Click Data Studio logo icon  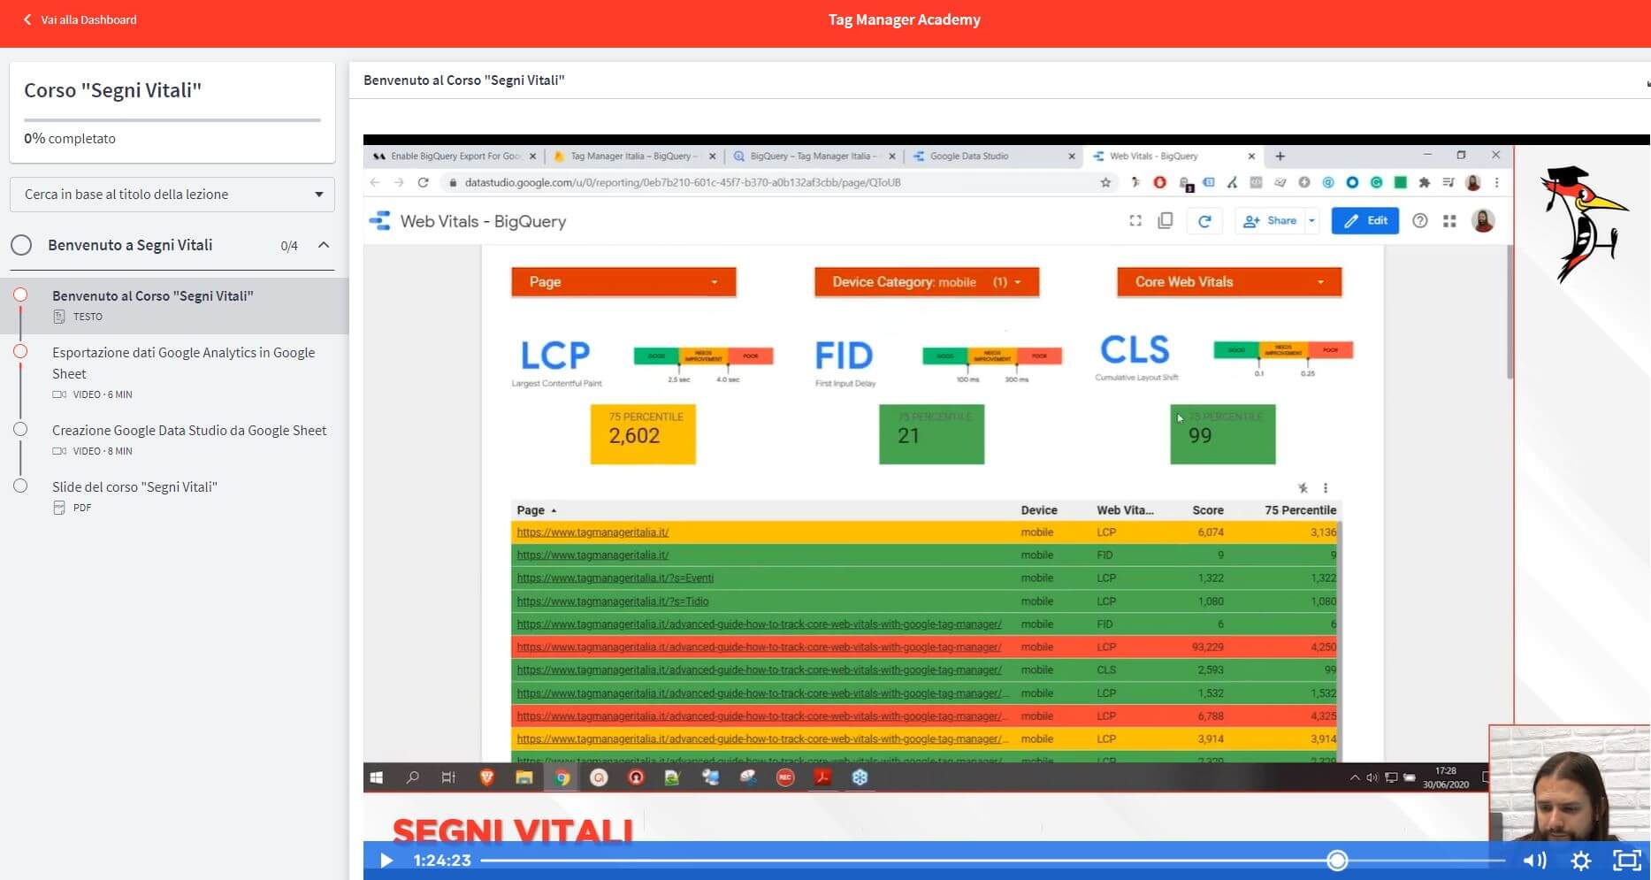(379, 221)
